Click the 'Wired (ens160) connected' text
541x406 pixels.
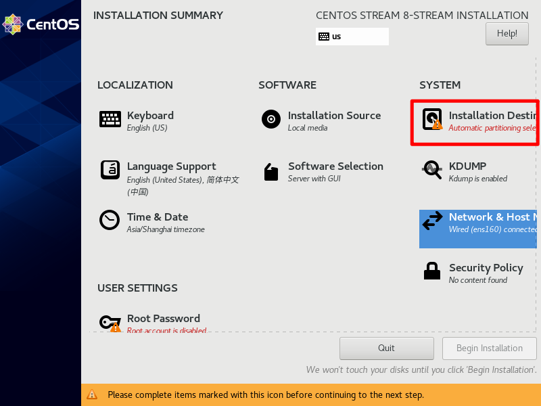point(493,229)
